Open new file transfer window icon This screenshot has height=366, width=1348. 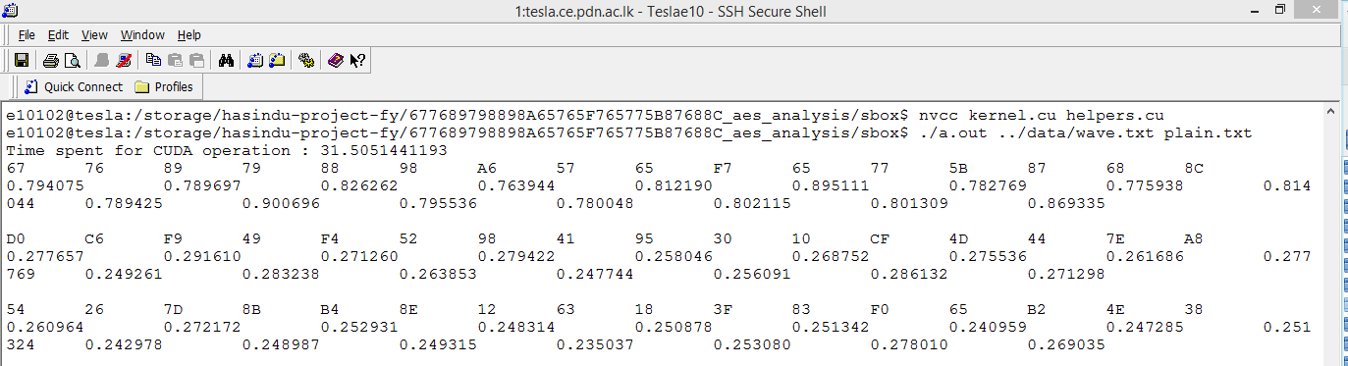click(x=277, y=61)
